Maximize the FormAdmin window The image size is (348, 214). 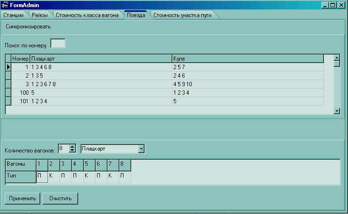332,5
